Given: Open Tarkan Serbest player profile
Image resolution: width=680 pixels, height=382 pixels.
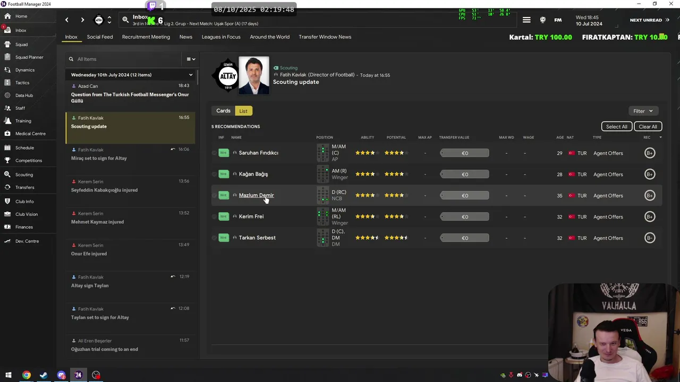Looking at the screenshot, I should tap(257, 238).
